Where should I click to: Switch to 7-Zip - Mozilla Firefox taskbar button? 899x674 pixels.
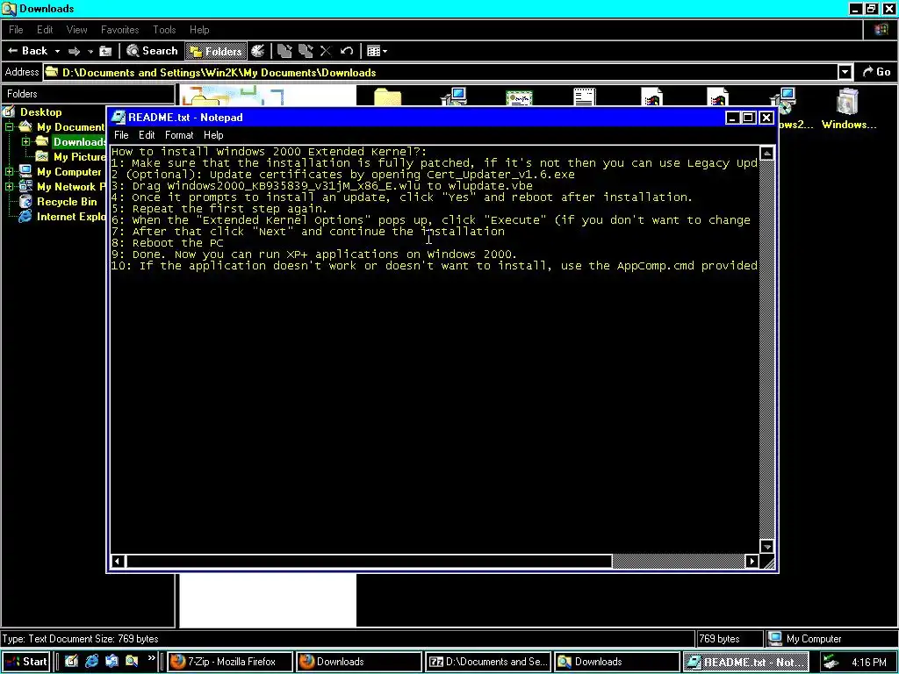coord(230,662)
